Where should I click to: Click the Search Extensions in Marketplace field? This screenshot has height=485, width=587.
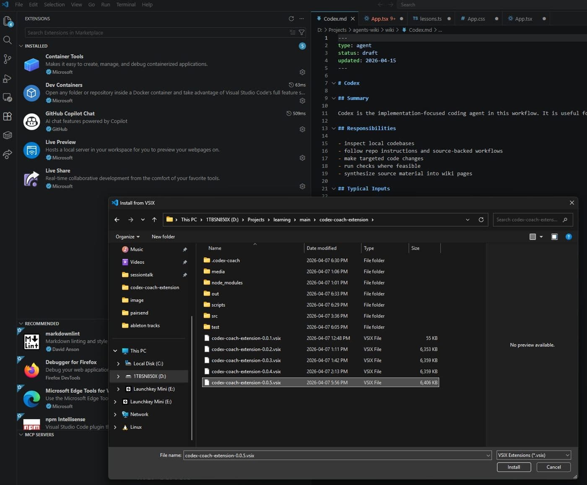[x=157, y=32]
